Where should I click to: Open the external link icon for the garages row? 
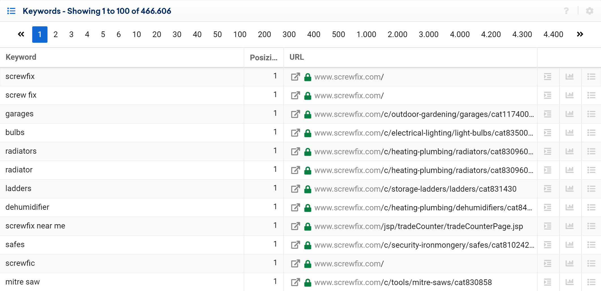295,114
